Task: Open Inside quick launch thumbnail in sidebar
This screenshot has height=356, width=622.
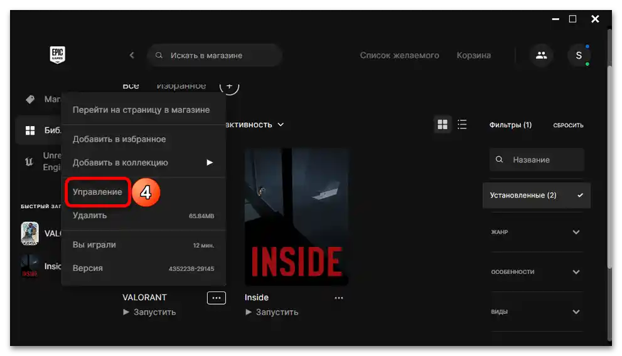Action: [x=29, y=266]
